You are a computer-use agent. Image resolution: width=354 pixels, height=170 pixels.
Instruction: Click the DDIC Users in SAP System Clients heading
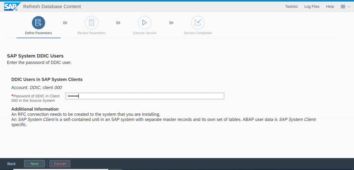click(x=47, y=79)
